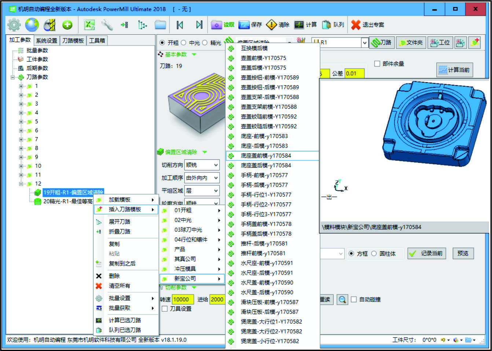This screenshot has width=492, height=351.
Task: Click the magnifier search icon
Action: [x=342, y=300]
